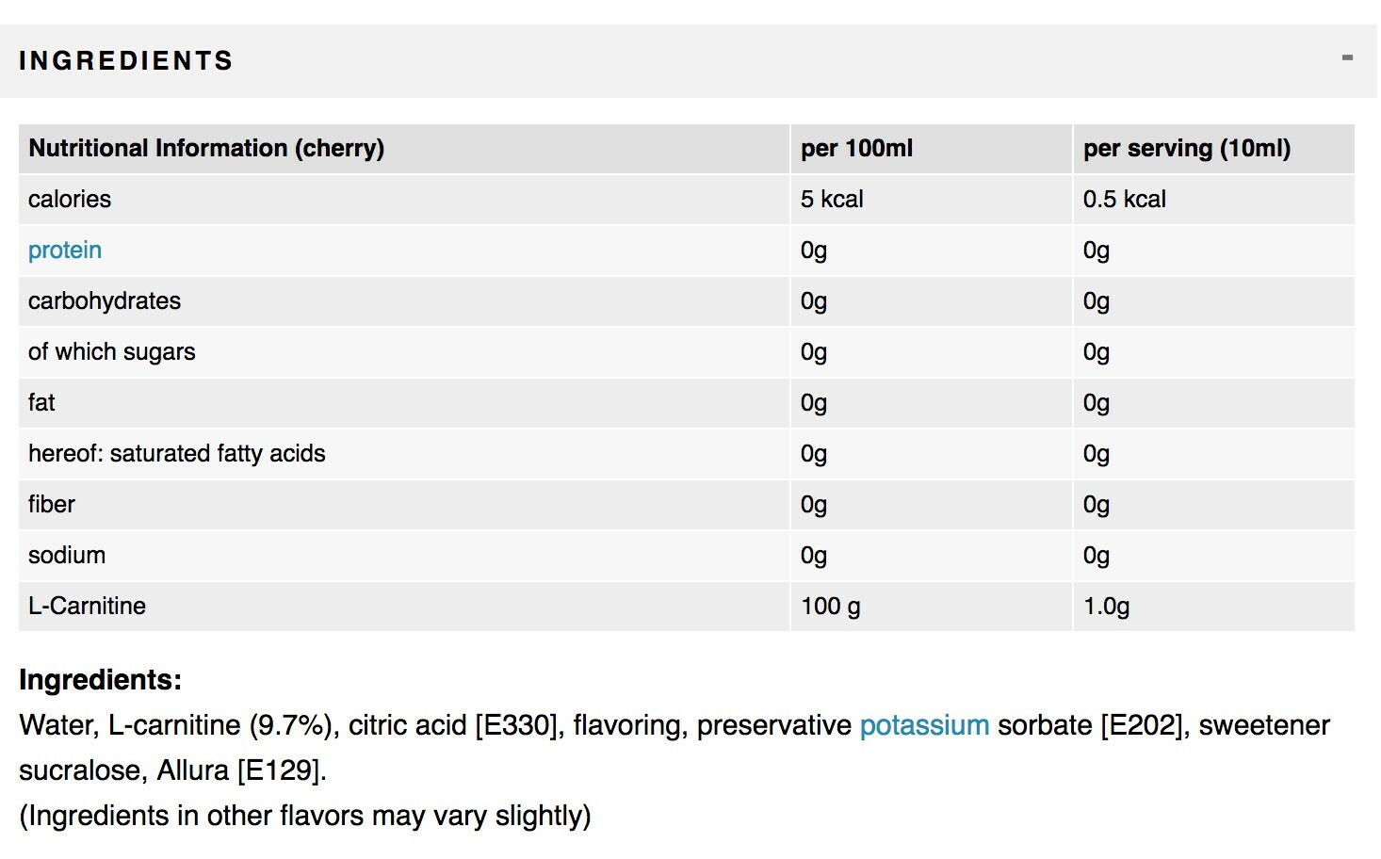Viewport: 1381px width, 859px height.
Task: Open the protein link in the table
Action: pyautogui.click(x=65, y=251)
